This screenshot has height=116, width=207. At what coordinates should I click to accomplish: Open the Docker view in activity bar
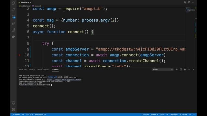[x=13, y=37]
